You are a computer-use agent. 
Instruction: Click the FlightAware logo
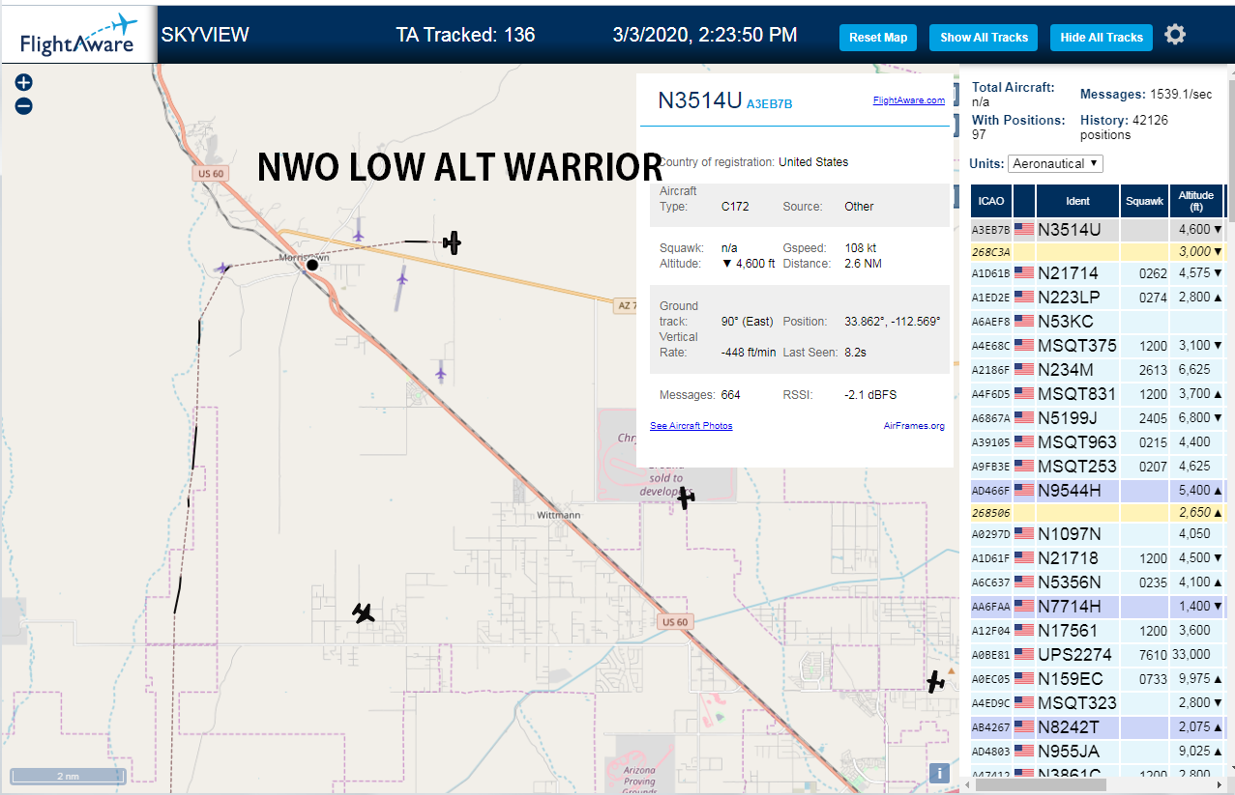pos(79,36)
